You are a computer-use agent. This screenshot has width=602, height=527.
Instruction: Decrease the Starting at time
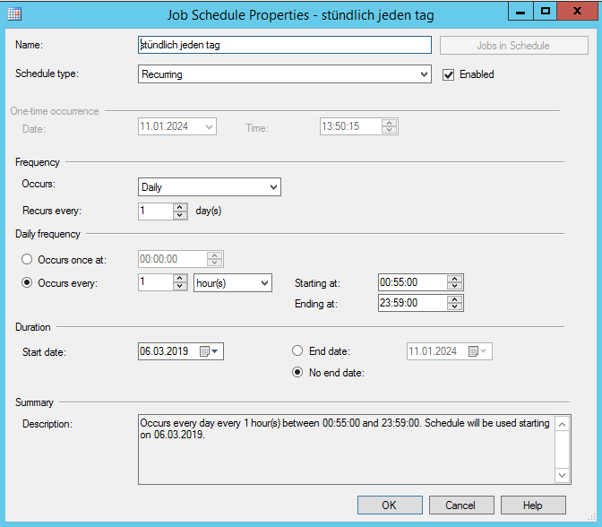point(454,286)
